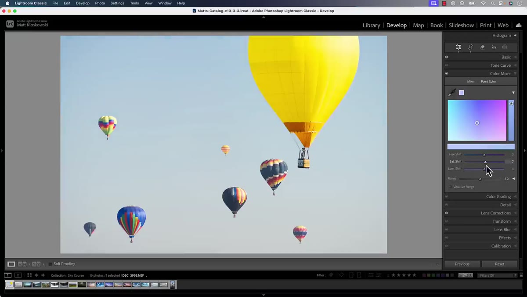
Task: Select the Edit sliders tool icon
Action: pyautogui.click(x=458, y=47)
